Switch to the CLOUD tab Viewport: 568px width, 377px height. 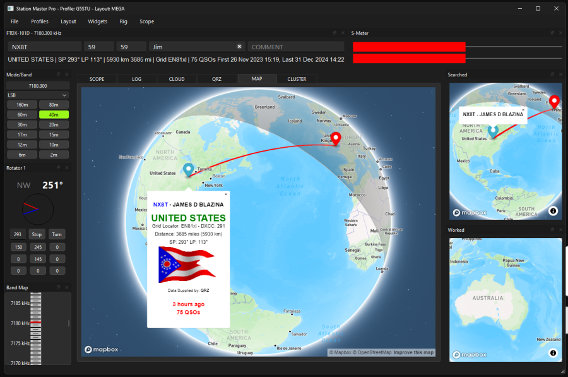coord(177,79)
